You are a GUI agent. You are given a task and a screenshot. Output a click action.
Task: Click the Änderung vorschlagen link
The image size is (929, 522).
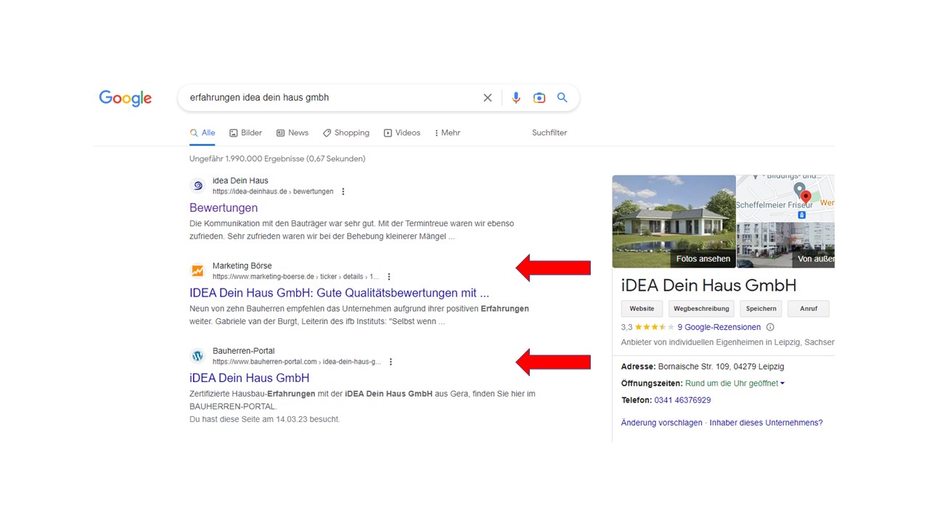point(662,423)
